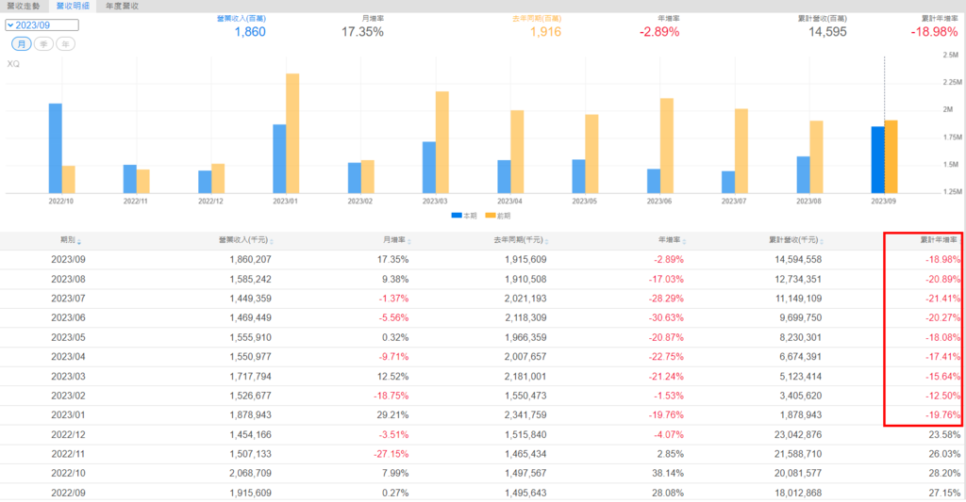Viewport: 966px width, 502px height.
Task: Click the 累計年增率 column header
Action: coord(939,240)
